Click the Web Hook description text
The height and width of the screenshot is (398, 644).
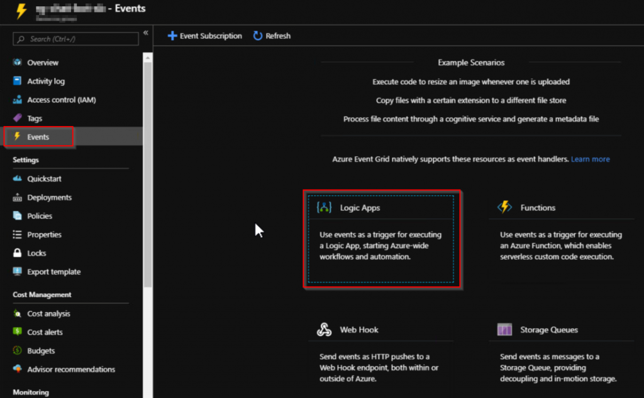pyautogui.click(x=379, y=368)
